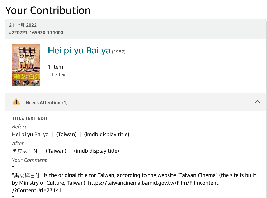
Task: Collapse the Needs Attention section chevron
Action: pyautogui.click(x=257, y=102)
